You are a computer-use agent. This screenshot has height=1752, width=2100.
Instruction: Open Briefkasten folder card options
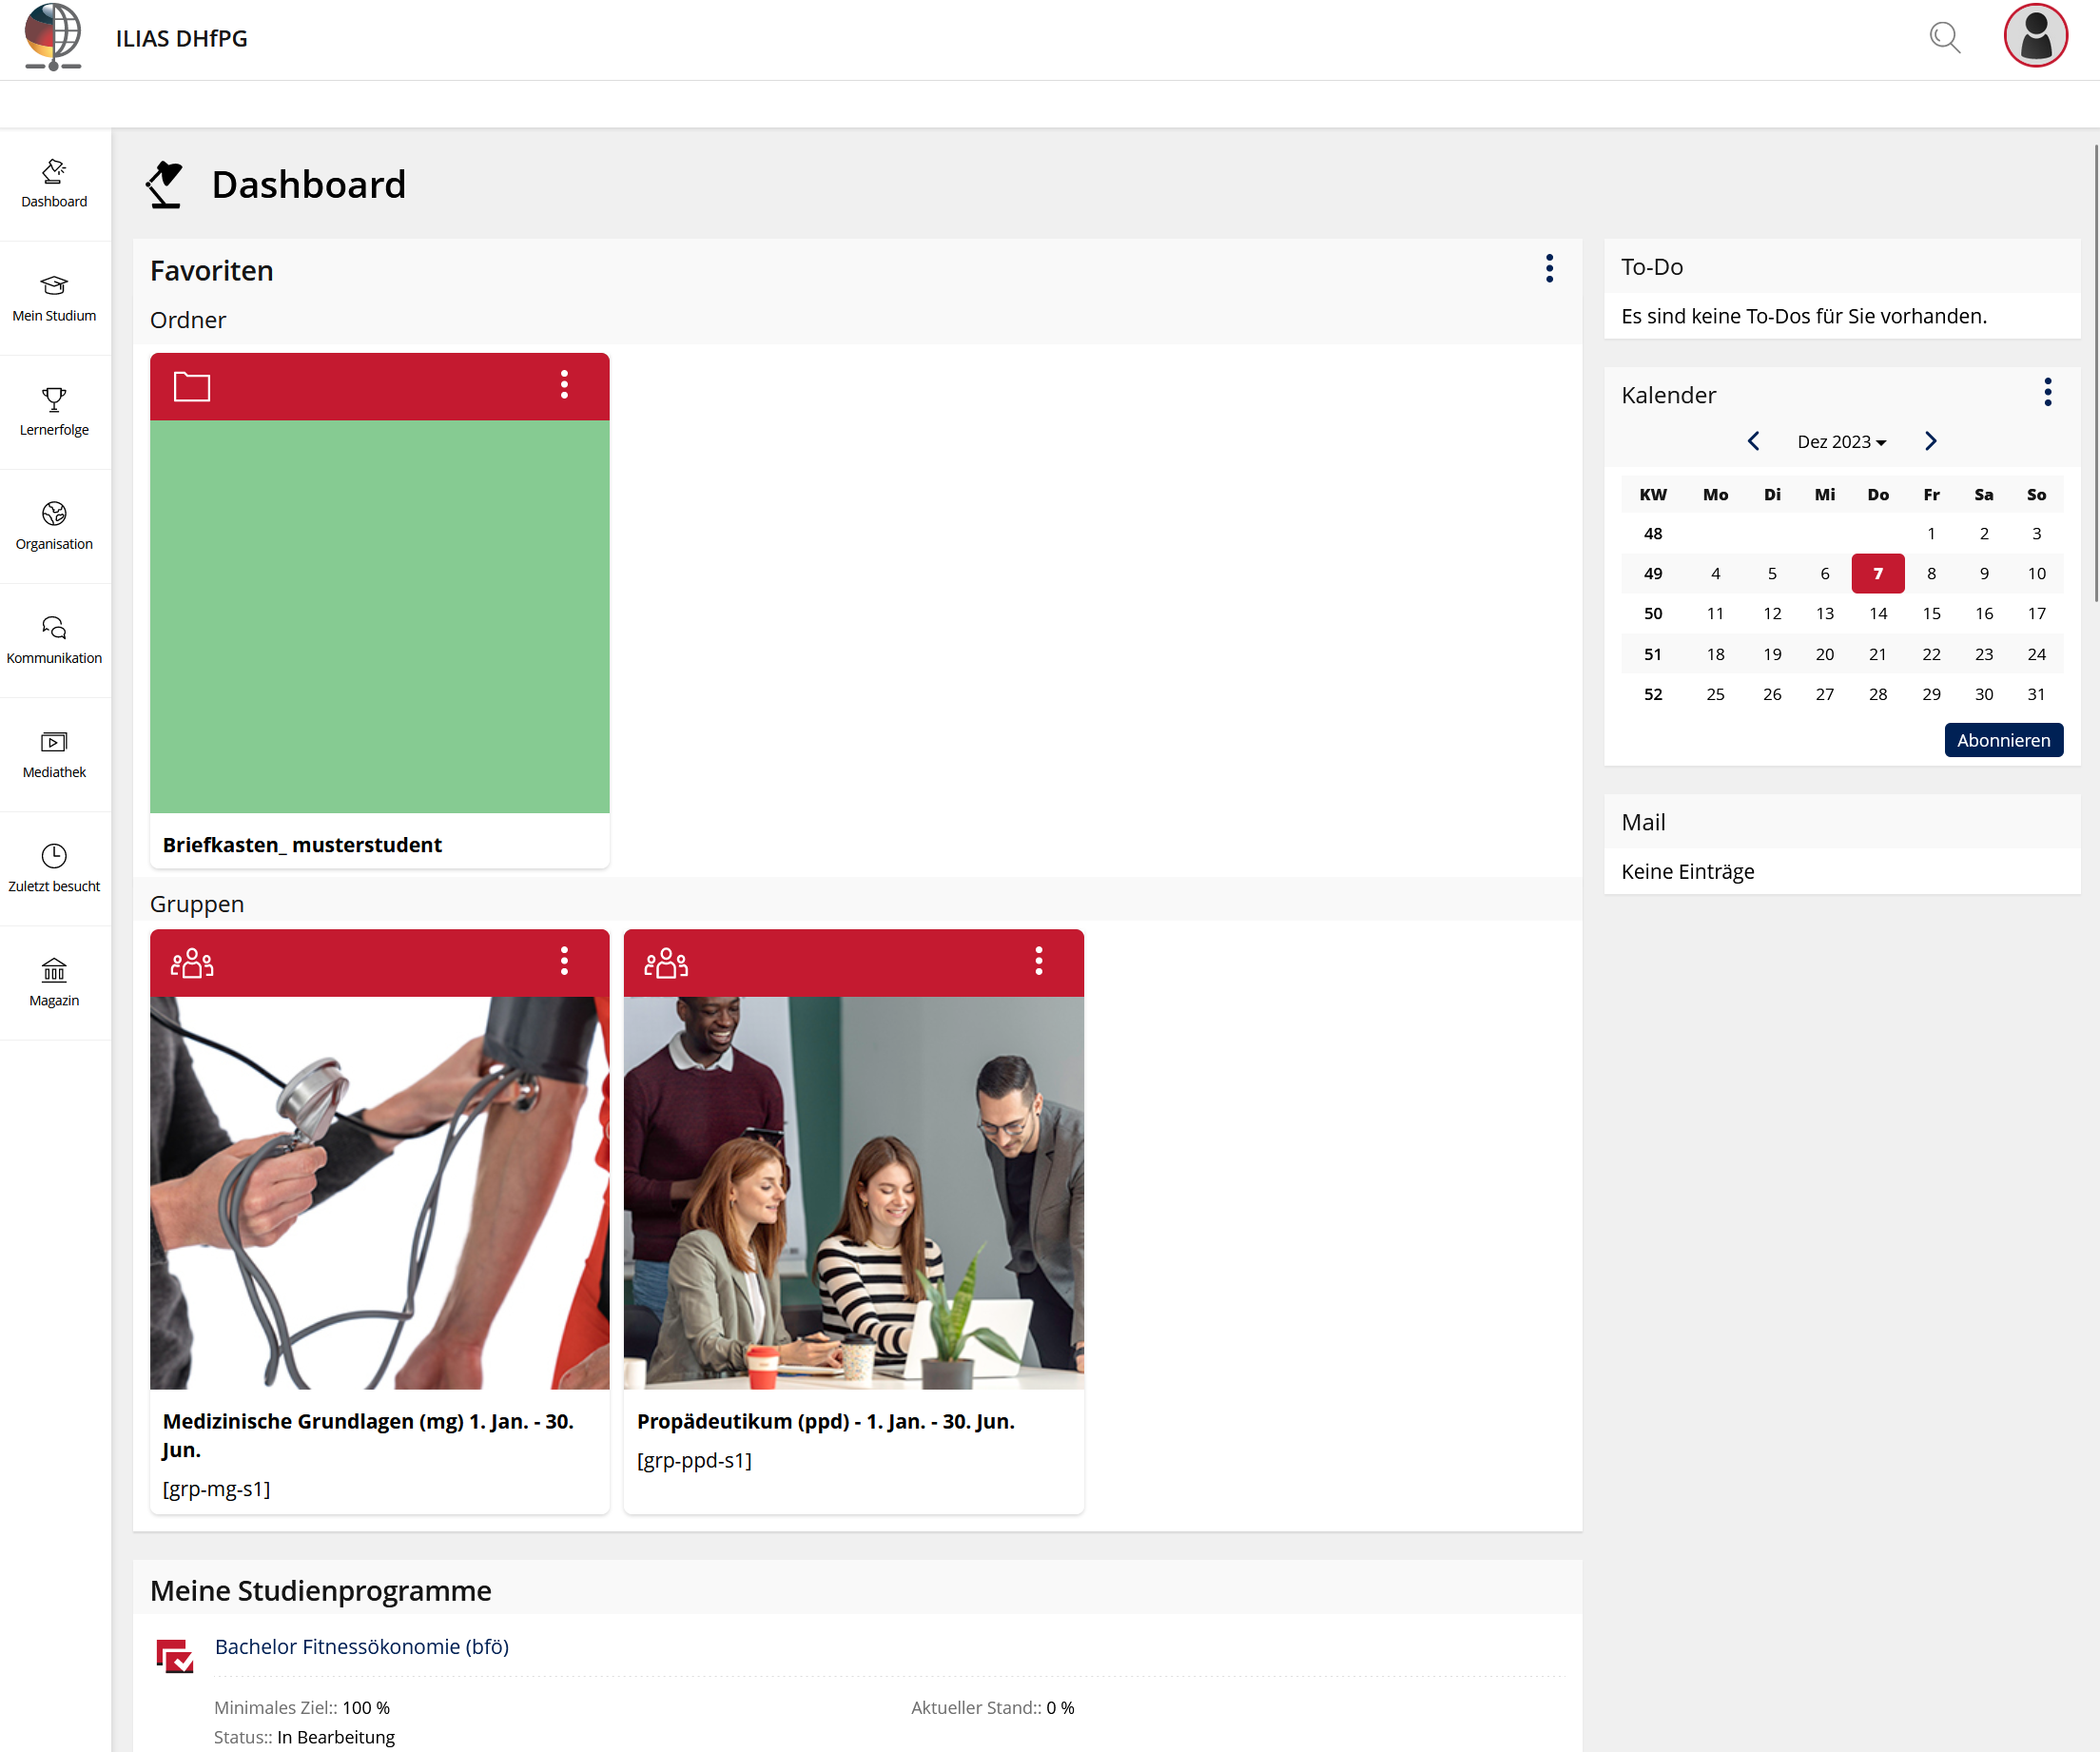(x=564, y=385)
